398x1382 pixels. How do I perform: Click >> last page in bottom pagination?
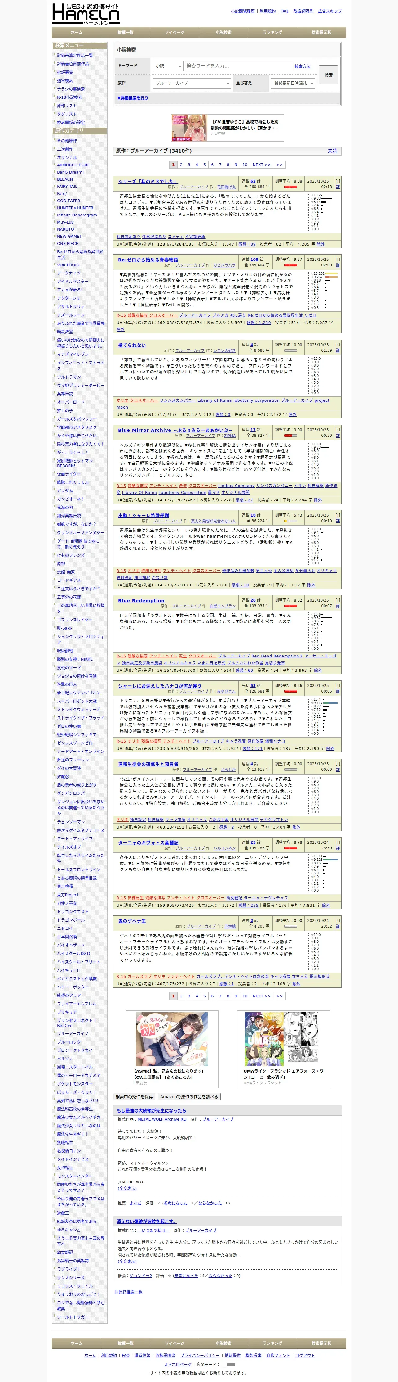[280, 996]
